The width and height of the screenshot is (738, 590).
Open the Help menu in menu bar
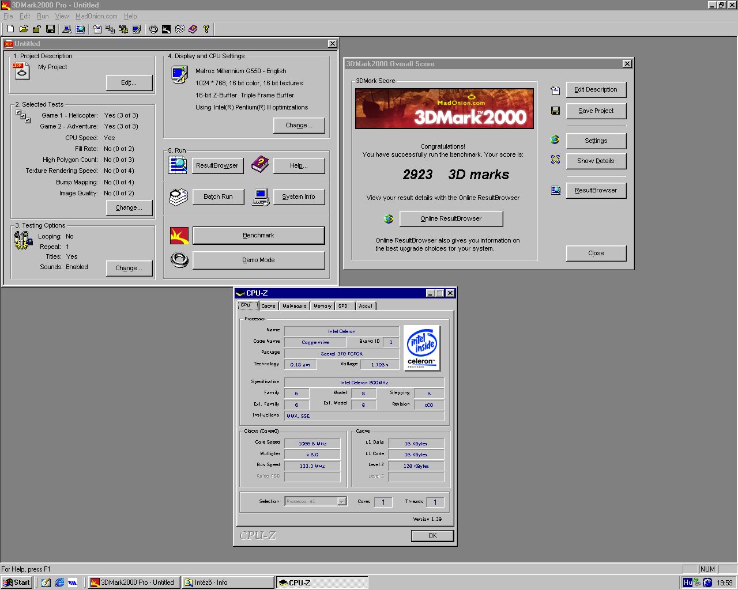click(130, 16)
